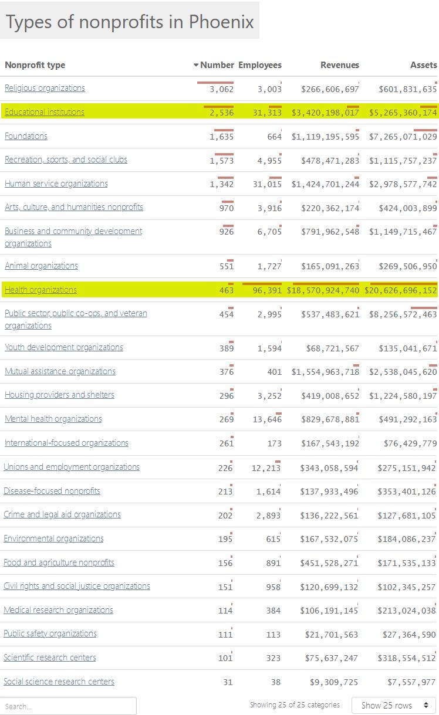Image resolution: width=439 pixels, height=715 pixels.
Task: Open Social science research centers link
Action: pyautogui.click(x=59, y=682)
